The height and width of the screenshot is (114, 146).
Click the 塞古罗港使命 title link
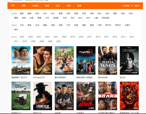[60, 77]
